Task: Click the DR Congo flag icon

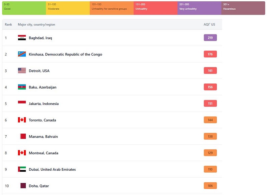Action: pyautogui.click(x=22, y=54)
